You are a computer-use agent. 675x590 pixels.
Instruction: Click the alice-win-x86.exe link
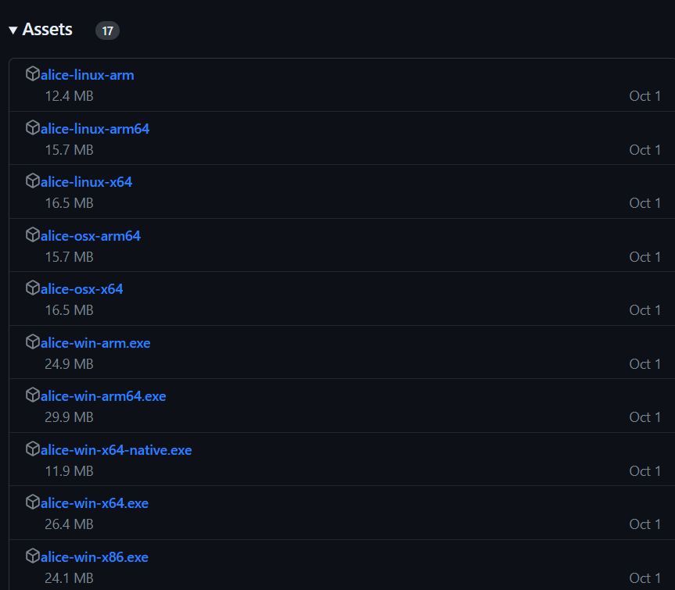[95, 557]
